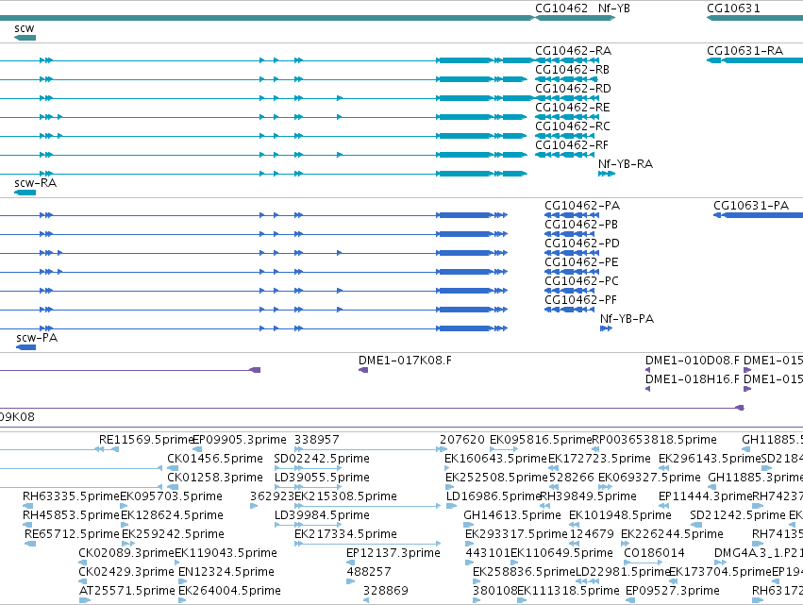The width and height of the screenshot is (803, 605).
Task: Select EST EK101948.5prime
Action: pos(620,516)
